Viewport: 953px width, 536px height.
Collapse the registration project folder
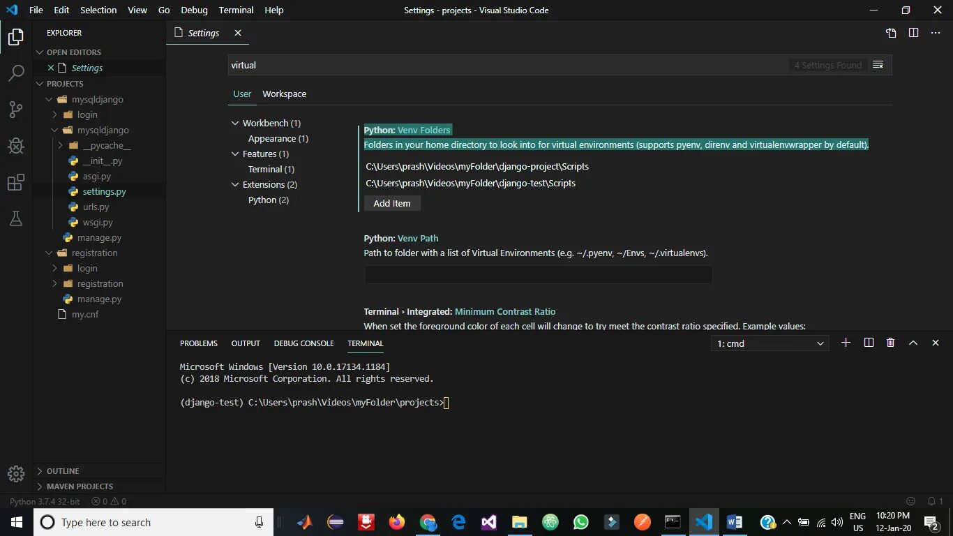pyautogui.click(x=49, y=253)
